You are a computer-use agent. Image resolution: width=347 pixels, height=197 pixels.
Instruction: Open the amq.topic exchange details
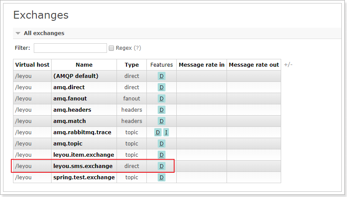coord(68,144)
